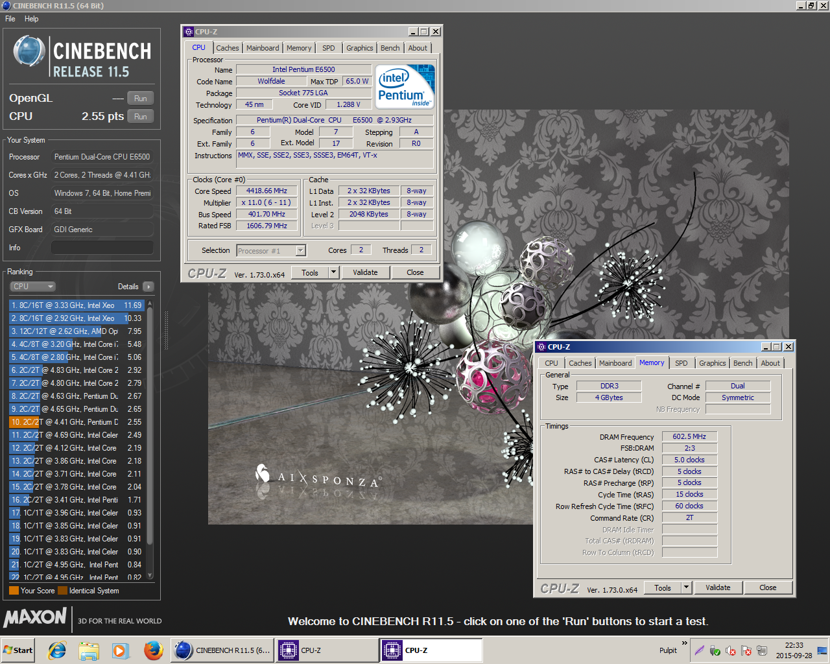Click the Cinebench logo sphere
The width and height of the screenshot is (830, 664).
tap(29, 52)
